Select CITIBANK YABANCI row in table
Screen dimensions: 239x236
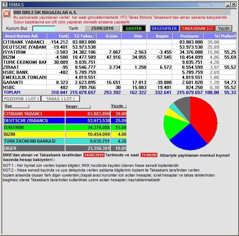pyautogui.click(x=119, y=42)
